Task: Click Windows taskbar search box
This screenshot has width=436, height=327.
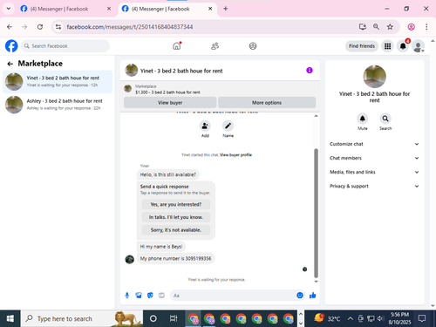Action: [x=82, y=318]
